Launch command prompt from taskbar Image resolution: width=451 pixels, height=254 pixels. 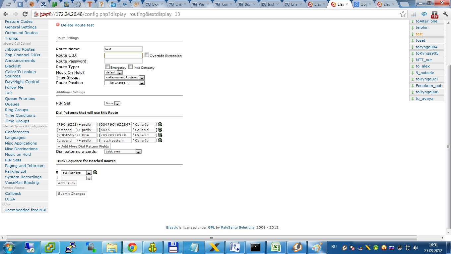(255, 247)
